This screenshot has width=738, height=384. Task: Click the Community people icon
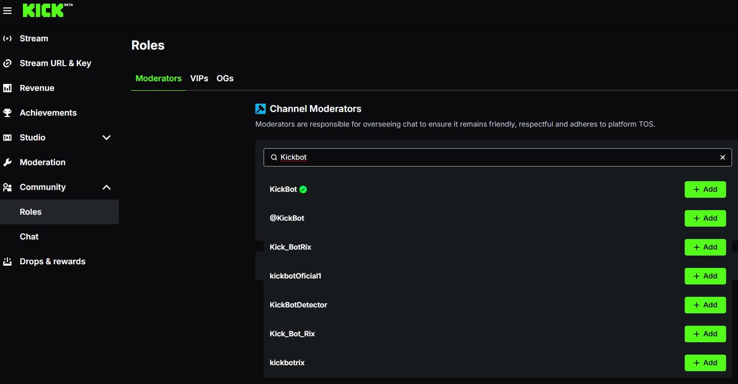(7, 187)
